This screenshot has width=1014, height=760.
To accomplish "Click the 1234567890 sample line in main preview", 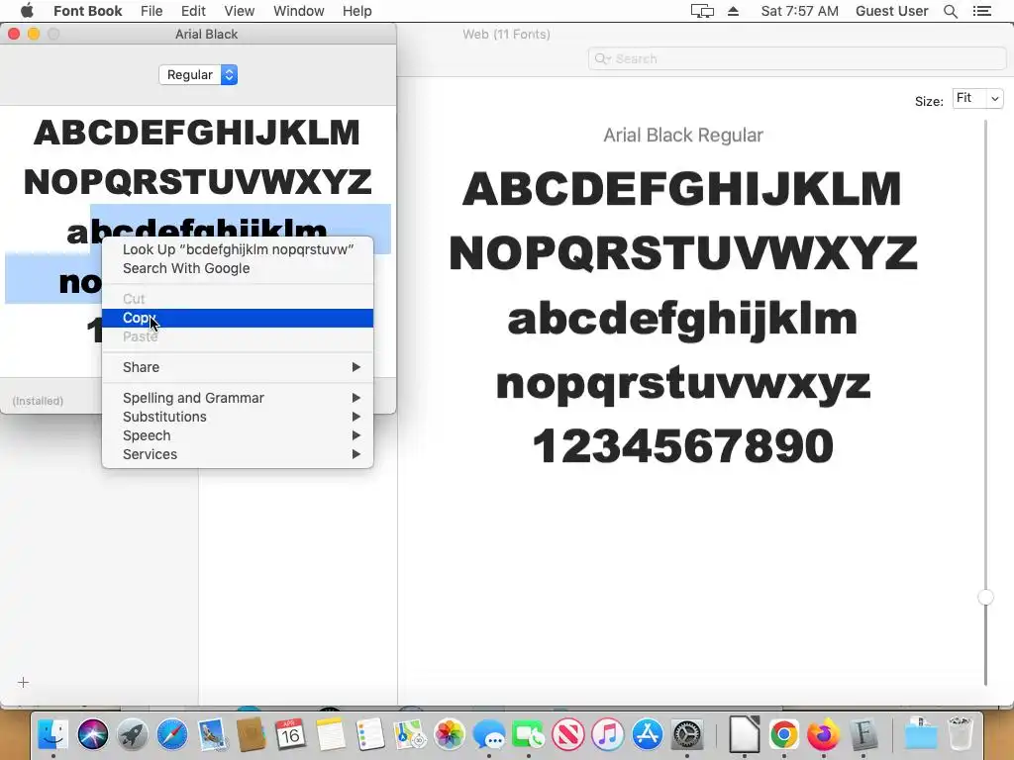I will pos(683,446).
